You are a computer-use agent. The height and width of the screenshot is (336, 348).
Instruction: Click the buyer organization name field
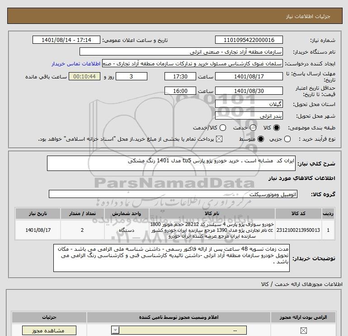pyautogui.click(x=181, y=51)
